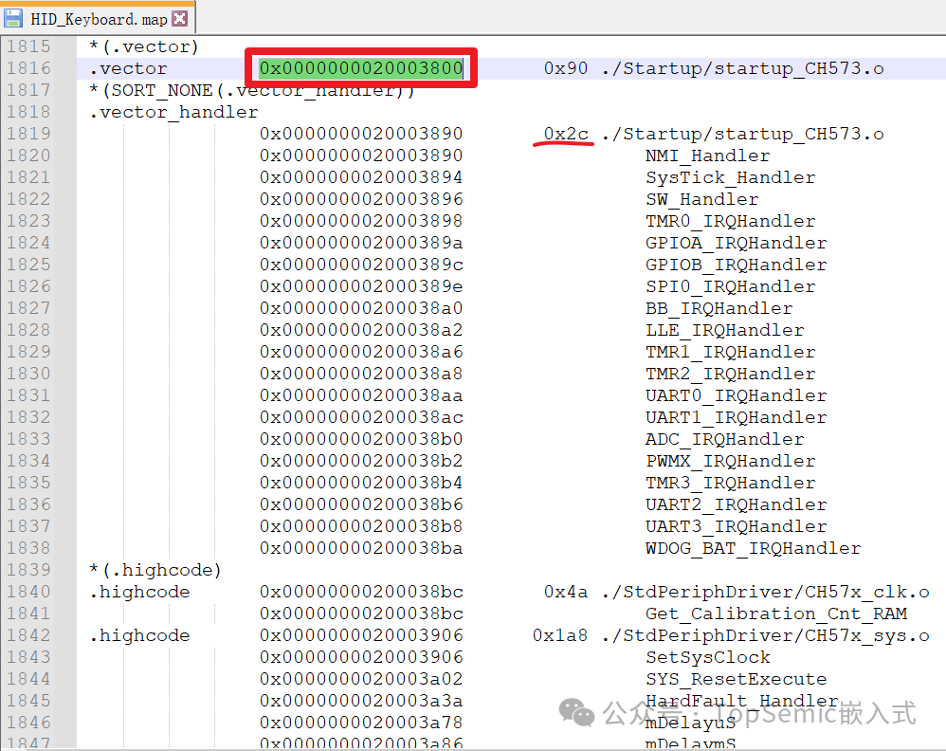Click line number 1840 in the margin
Screen dimensions: 946x751
click(x=28, y=592)
